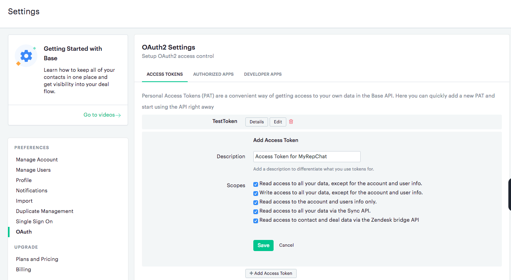Open Manage Users in preferences
The width and height of the screenshot is (511, 280).
(33, 170)
